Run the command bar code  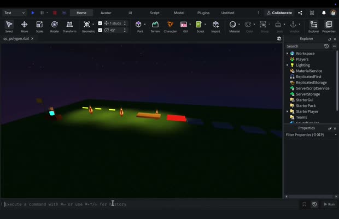point(329,204)
